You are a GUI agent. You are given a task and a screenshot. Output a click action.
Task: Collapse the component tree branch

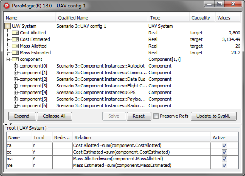pyautogui.click(x=8, y=59)
